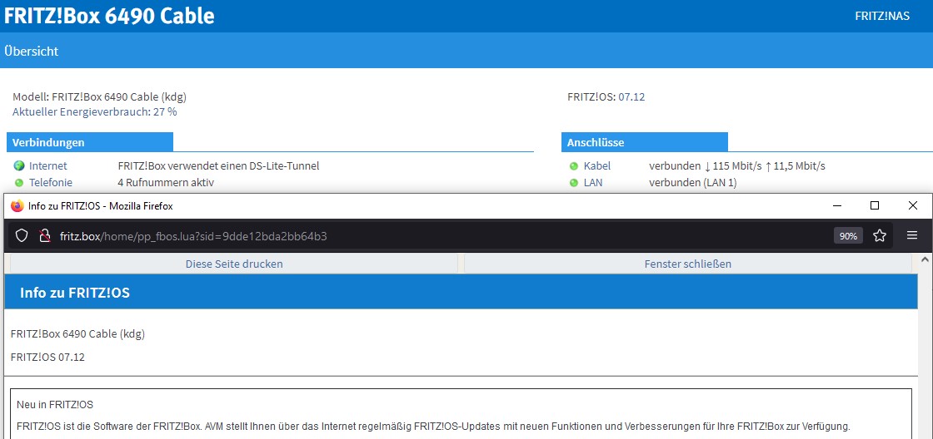Bookmark this page with star icon

[880, 236]
